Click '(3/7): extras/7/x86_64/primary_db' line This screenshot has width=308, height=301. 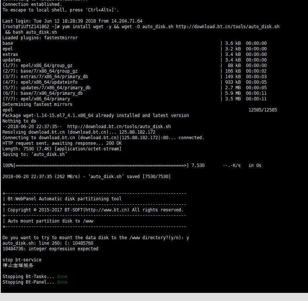click(x=45, y=76)
